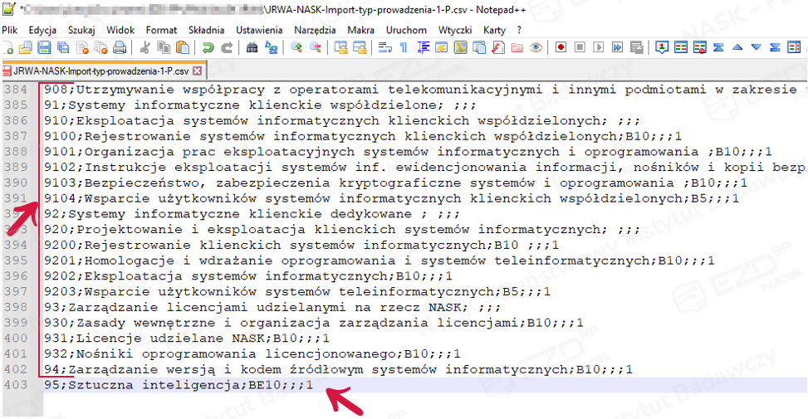Open the Składnia menu

pos(206,30)
